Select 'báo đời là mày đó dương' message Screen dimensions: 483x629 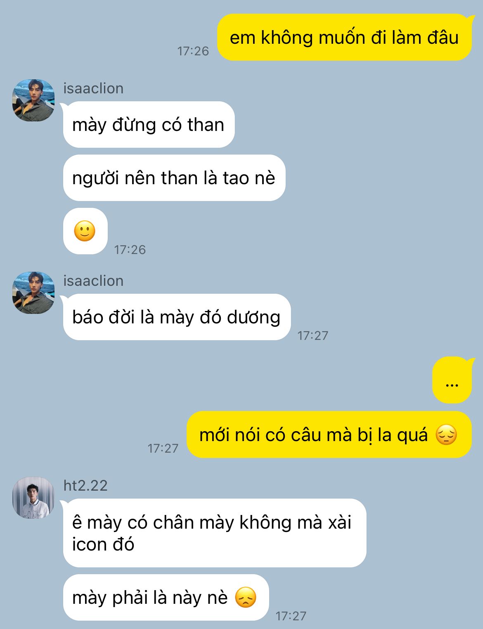tap(176, 317)
